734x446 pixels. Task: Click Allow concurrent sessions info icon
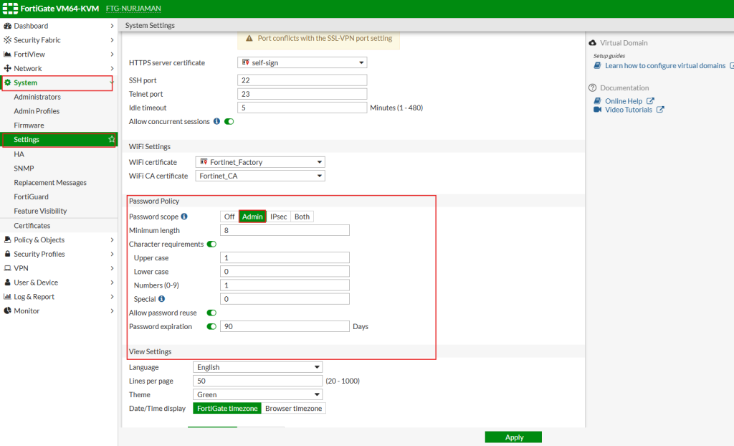tap(217, 122)
